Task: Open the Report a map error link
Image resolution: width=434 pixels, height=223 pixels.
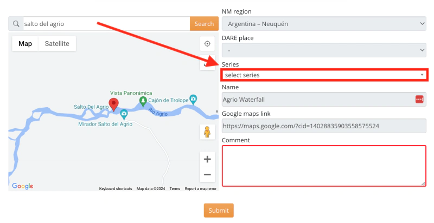Action: (200, 188)
